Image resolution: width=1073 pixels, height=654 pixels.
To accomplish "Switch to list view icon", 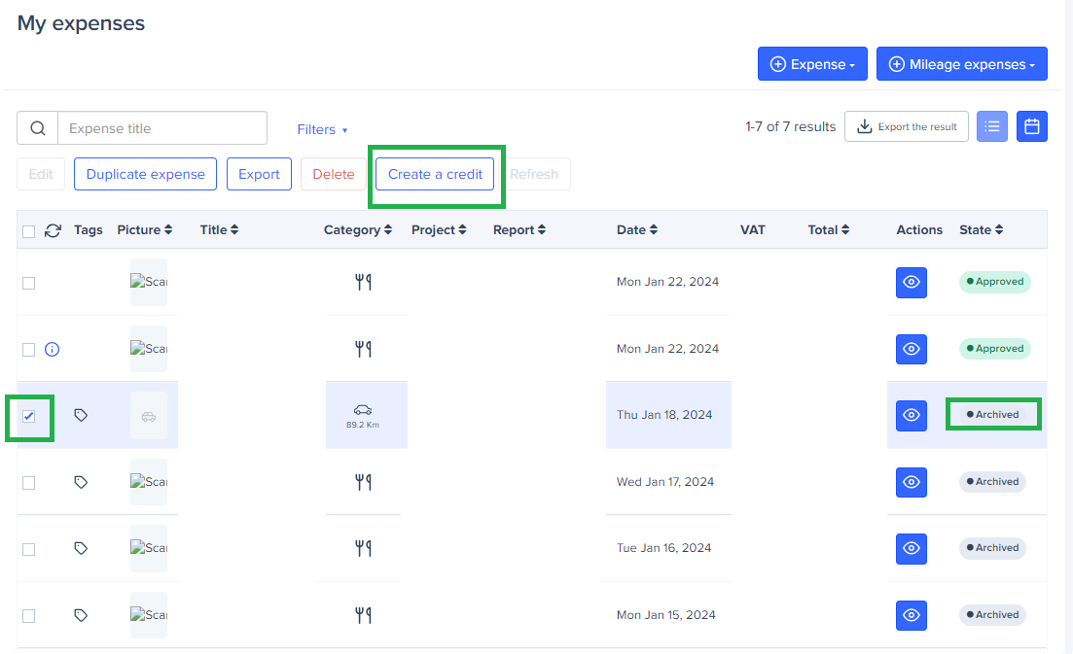I will click(991, 126).
